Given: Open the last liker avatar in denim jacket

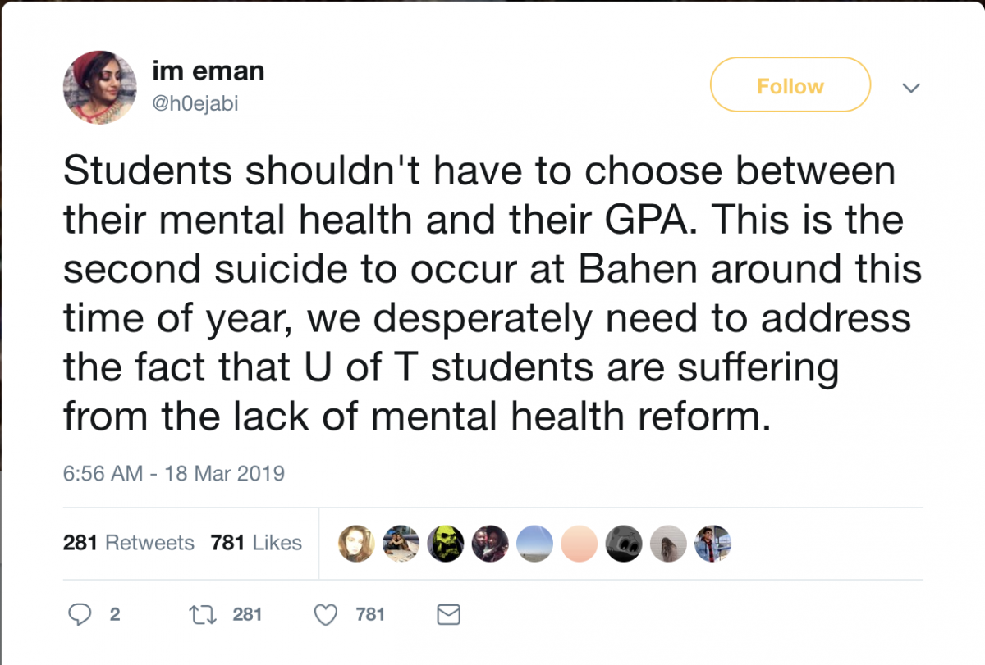Looking at the screenshot, I should point(712,543).
